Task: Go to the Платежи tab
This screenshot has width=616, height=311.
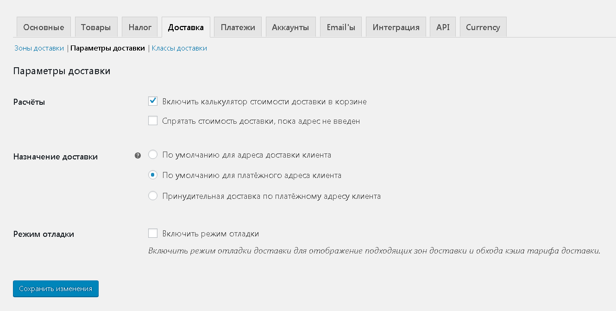Action: (238, 27)
